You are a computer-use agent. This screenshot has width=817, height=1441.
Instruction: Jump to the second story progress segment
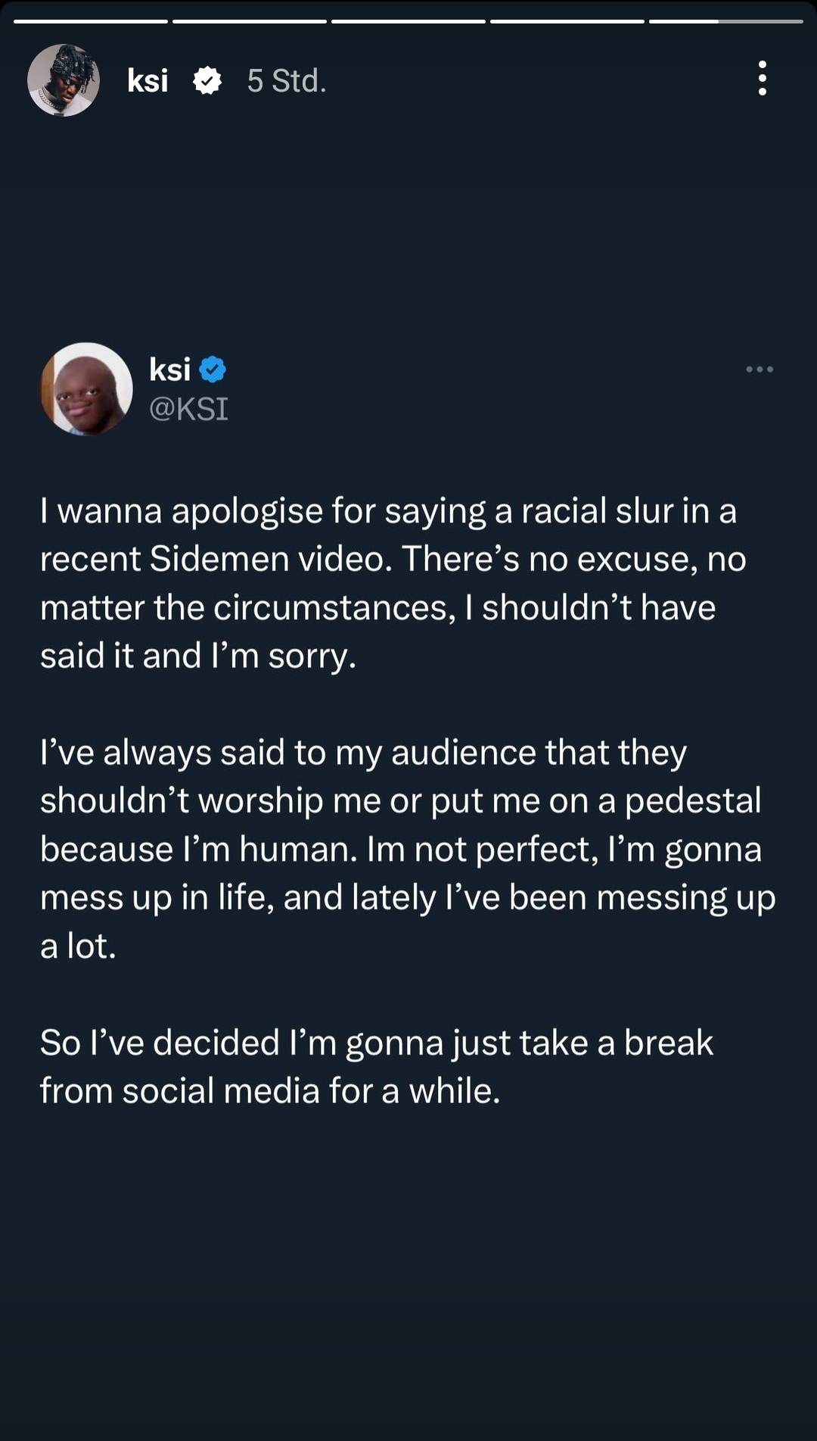[250, 21]
